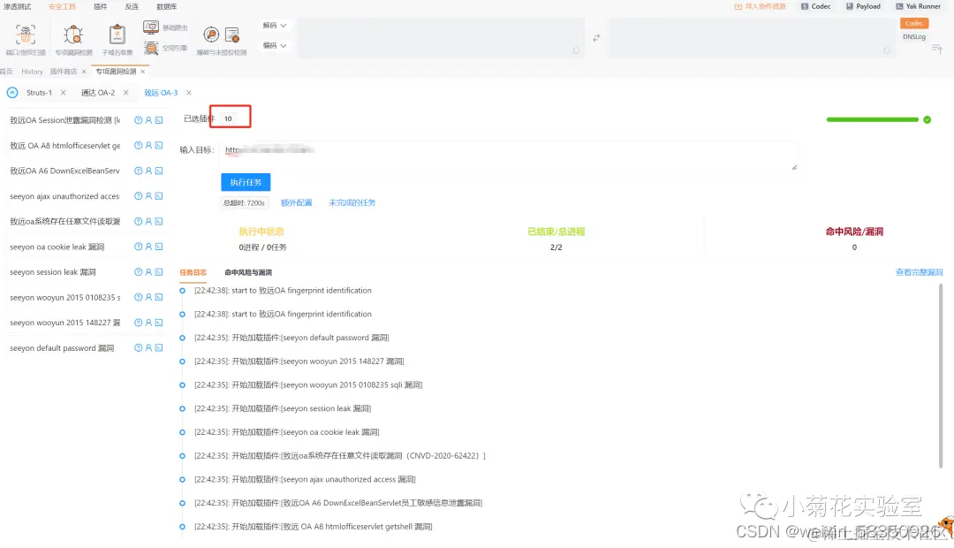This screenshot has height=548, width=954.
Task: Close the 专项漏洞检测 tab
Action: (143, 72)
